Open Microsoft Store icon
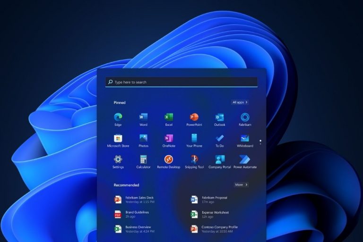 [x=118, y=139]
